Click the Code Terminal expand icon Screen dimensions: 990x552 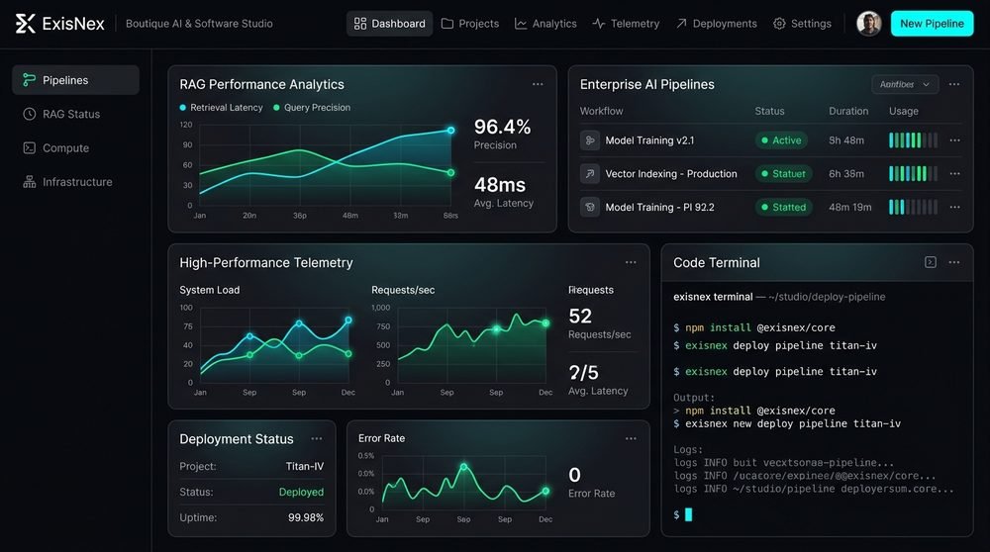(x=930, y=262)
